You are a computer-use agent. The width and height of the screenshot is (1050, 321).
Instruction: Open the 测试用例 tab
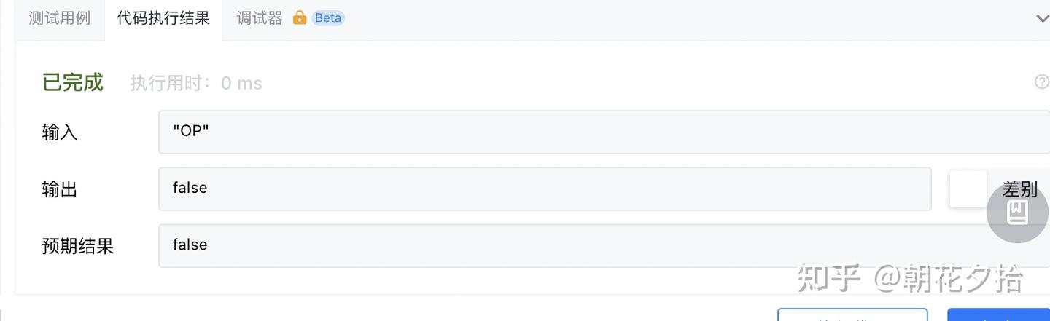point(59,18)
